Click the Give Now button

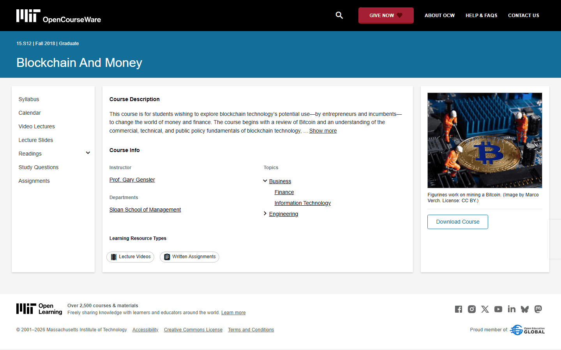[x=386, y=16]
